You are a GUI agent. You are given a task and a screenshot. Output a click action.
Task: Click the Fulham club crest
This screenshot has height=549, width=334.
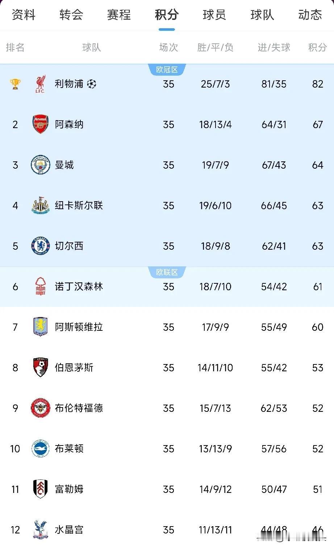coord(40,489)
